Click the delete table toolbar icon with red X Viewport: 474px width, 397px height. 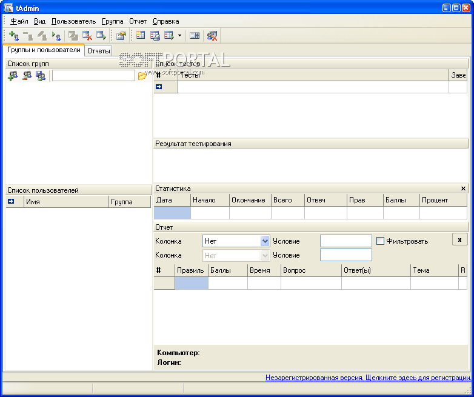87,36
